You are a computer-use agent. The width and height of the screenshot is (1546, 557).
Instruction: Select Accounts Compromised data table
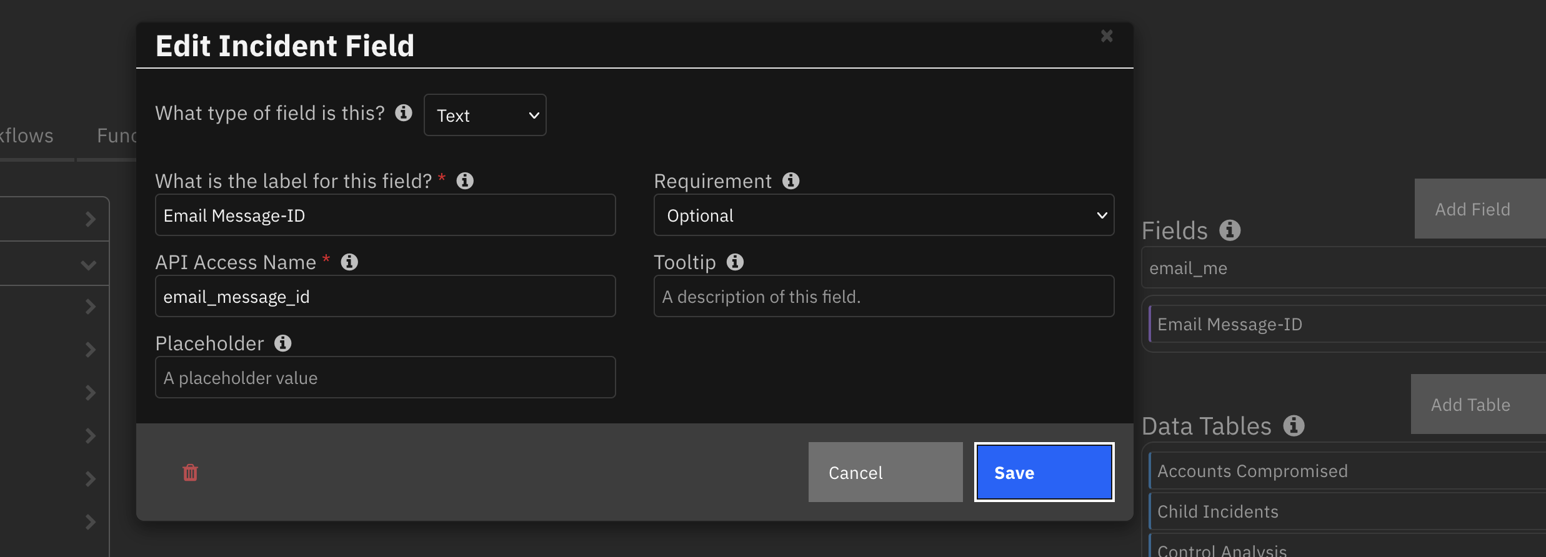(x=1347, y=471)
